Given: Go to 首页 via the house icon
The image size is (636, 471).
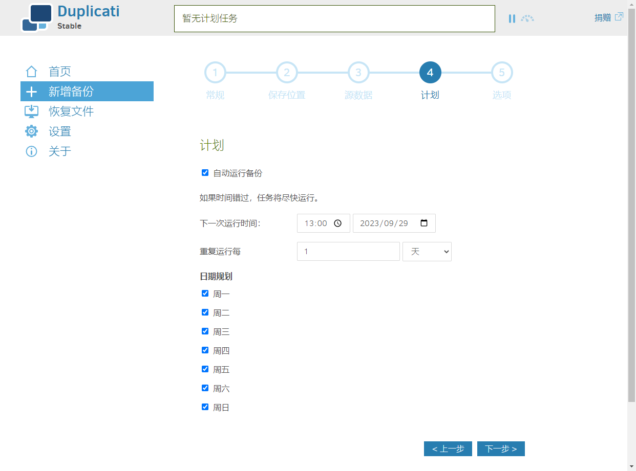Looking at the screenshot, I should [32, 71].
